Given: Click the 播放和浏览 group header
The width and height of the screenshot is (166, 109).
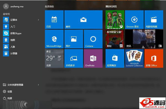Looking at the screenshot, I should [x=111, y=6].
